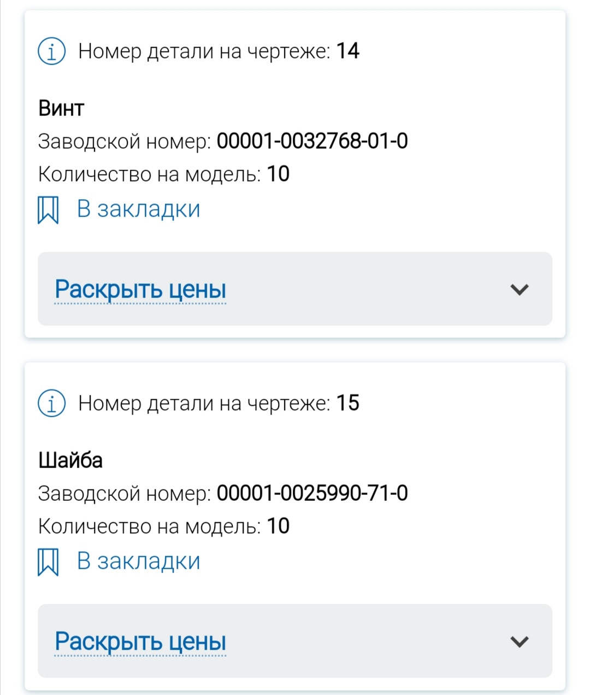The image size is (590, 695).
Task: Click the bookmark icon on the Шайба card
Action: coord(48,562)
